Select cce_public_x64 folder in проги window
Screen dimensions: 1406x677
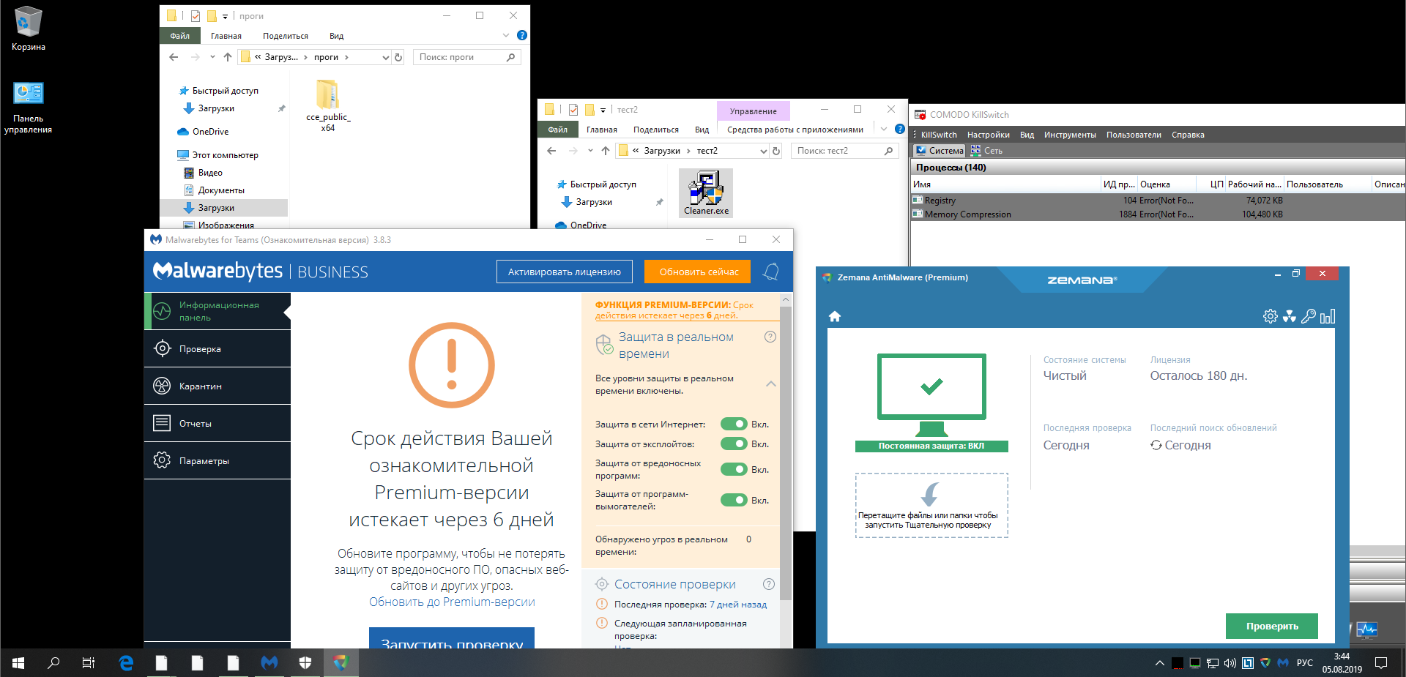(328, 107)
